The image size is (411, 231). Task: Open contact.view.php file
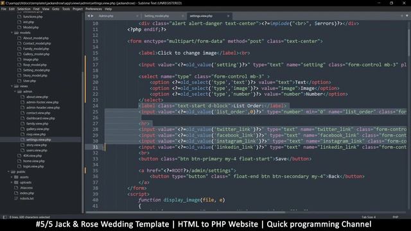[38, 113]
